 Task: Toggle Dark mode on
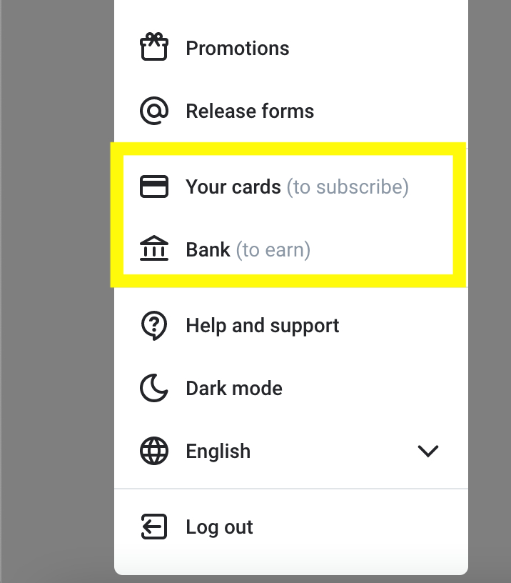tap(290, 388)
